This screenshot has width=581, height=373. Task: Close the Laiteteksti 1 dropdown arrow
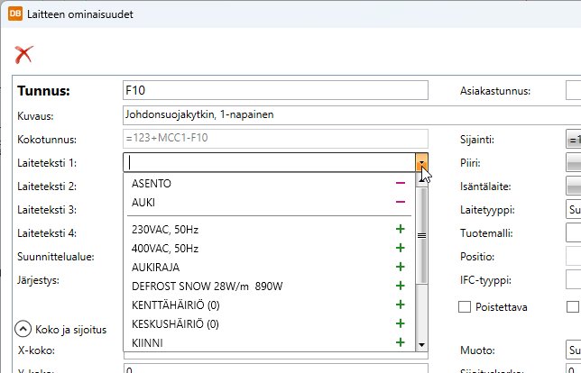click(421, 162)
